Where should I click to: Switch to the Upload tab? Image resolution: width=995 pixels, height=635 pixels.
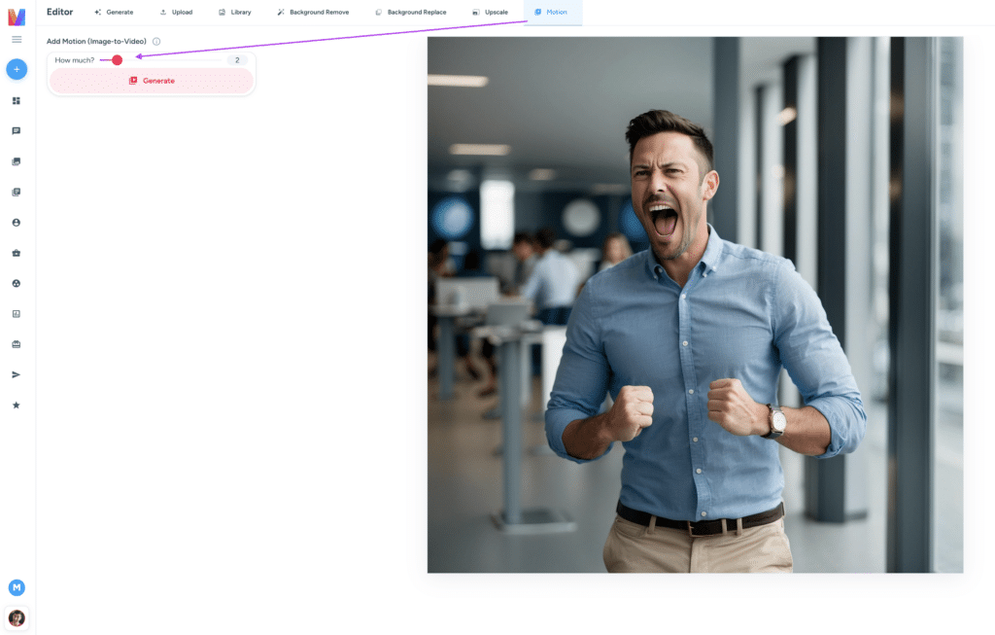coord(177,12)
